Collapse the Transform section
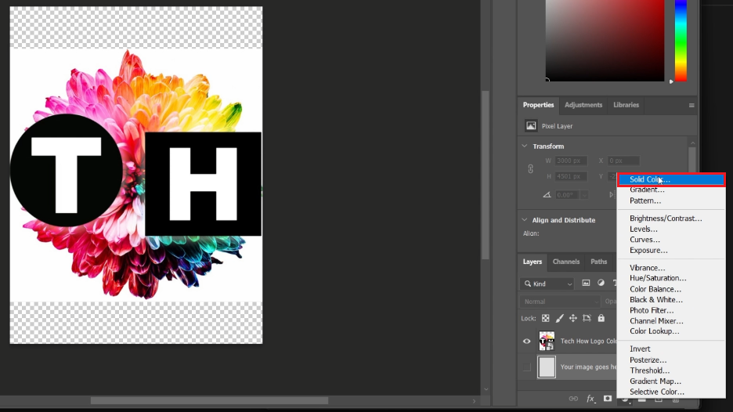 click(525, 146)
